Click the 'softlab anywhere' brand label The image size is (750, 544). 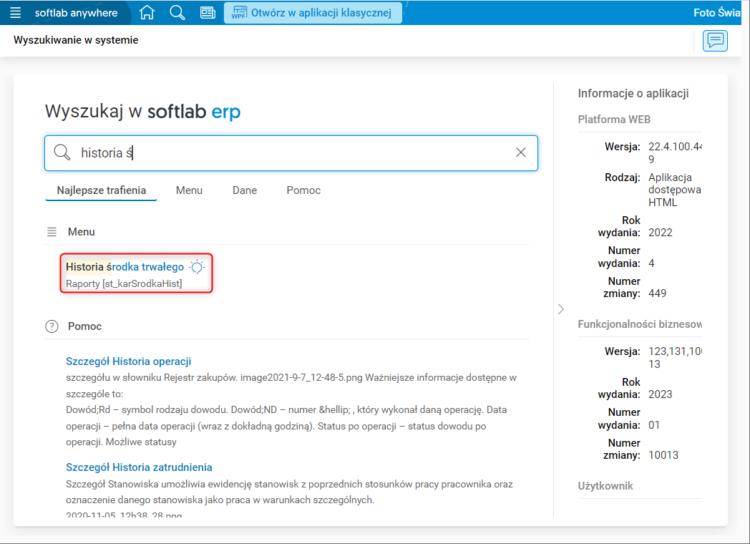tap(76, 13)
